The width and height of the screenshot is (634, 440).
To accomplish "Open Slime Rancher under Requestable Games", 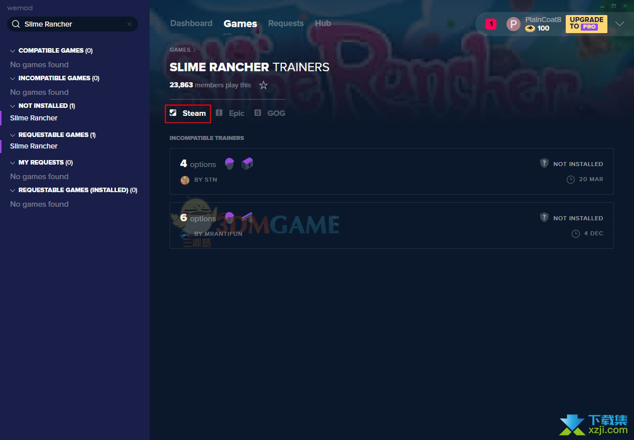I will (34, 146).
